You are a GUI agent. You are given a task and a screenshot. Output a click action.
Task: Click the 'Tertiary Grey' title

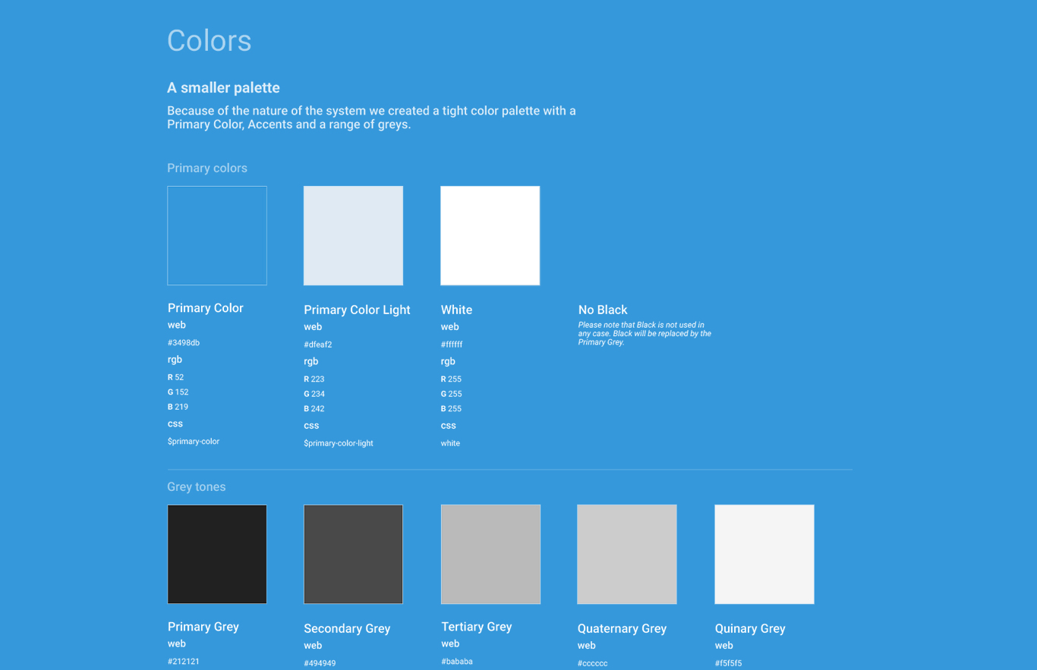pyautogui.click(x=477, y=627)
